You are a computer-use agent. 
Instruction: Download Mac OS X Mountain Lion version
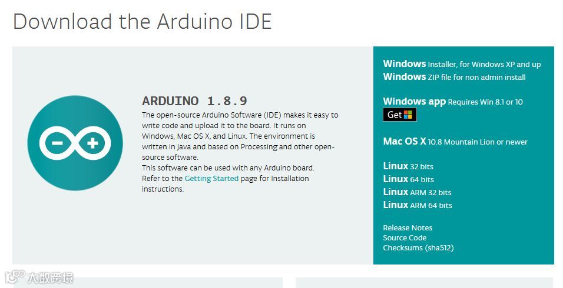455,142
